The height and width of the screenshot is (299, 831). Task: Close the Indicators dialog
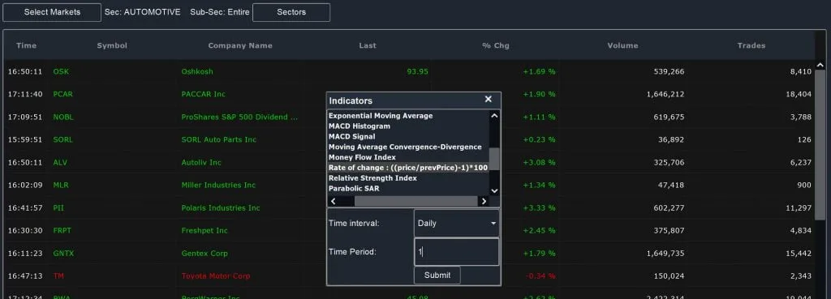click(488, 100)
